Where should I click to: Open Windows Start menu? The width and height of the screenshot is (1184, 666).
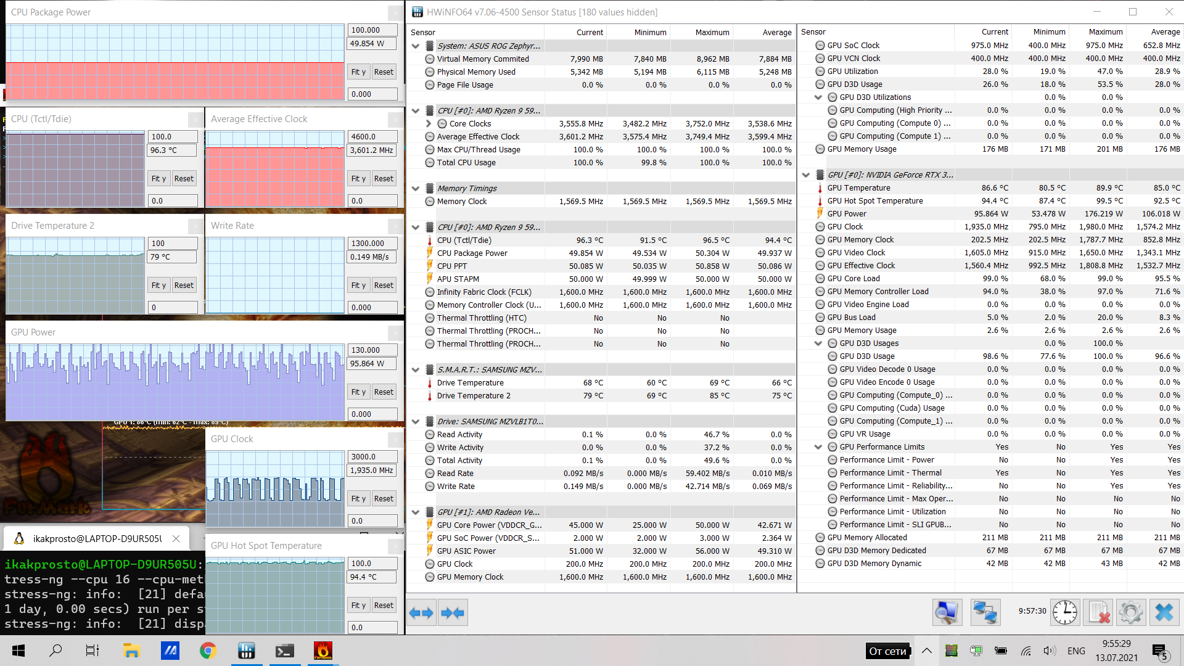[18, 651]
